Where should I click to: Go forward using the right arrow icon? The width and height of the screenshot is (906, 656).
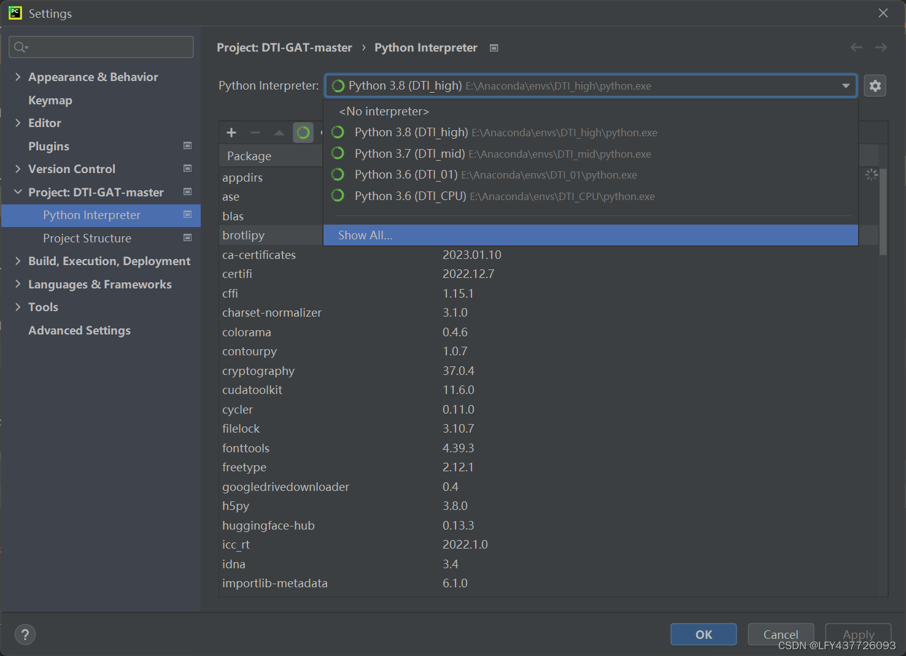pyautogui.click(x=881, y=47)
